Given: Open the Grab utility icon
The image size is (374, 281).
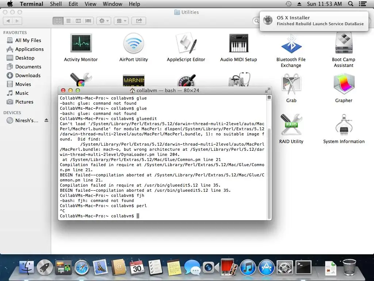Looking at the screenshot, I should (x=291, y=85).
